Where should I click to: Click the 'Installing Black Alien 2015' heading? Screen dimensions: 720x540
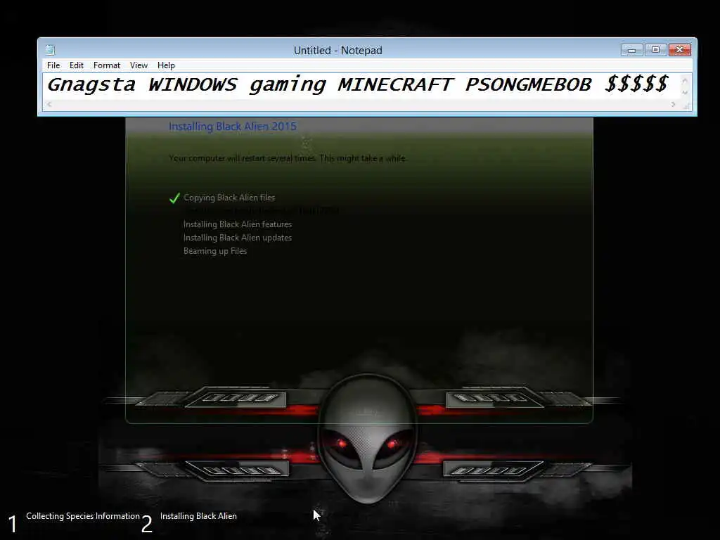pos(232,127)
